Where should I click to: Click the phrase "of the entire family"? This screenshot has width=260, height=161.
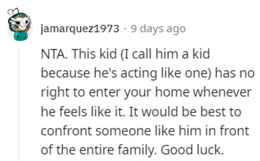point(92,151)
